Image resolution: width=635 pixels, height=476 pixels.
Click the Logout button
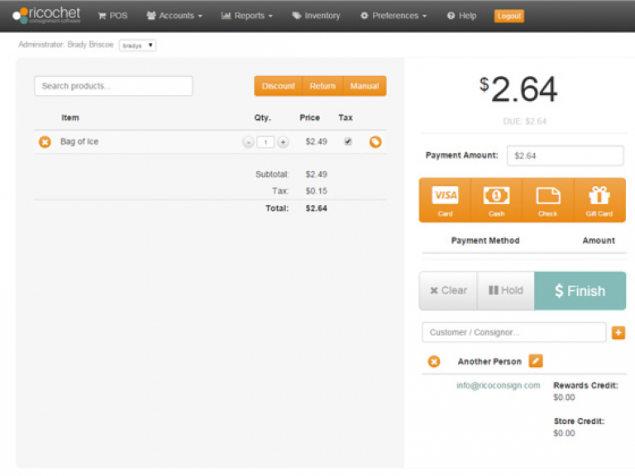coord(509,16)
